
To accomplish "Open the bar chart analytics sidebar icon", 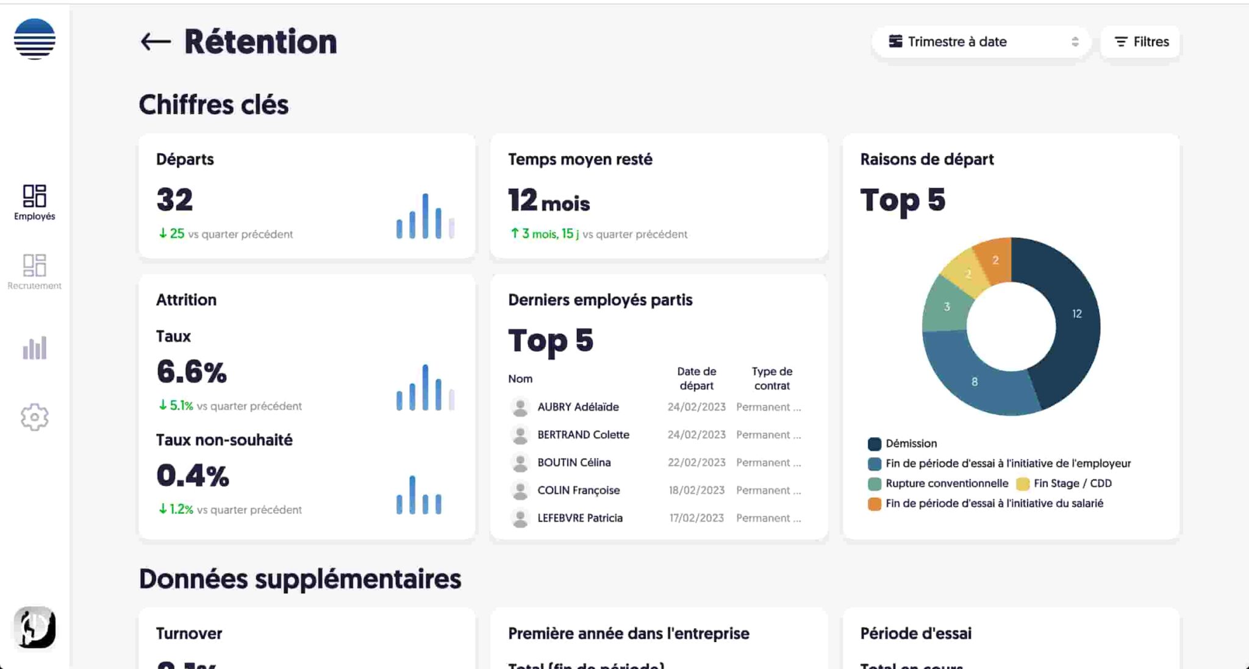I will [x=34, y=348].
